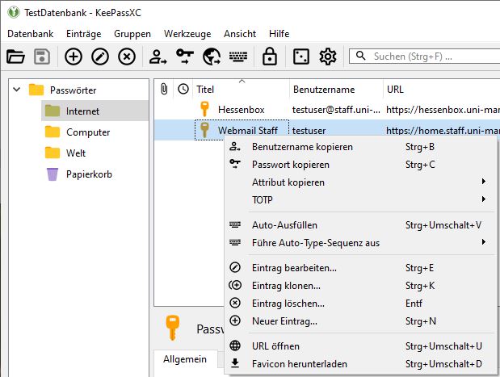This screenshot has height=377, width=500.
Task: Lock the database with the padlock icon
Action: (x=270, y=57)
